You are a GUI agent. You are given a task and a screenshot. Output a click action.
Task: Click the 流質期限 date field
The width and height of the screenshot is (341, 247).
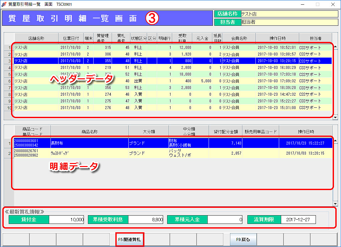298,220
